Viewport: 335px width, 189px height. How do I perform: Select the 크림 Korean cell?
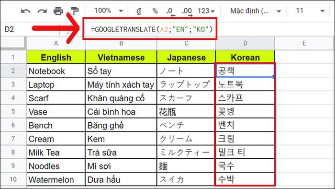click(245, 139)
